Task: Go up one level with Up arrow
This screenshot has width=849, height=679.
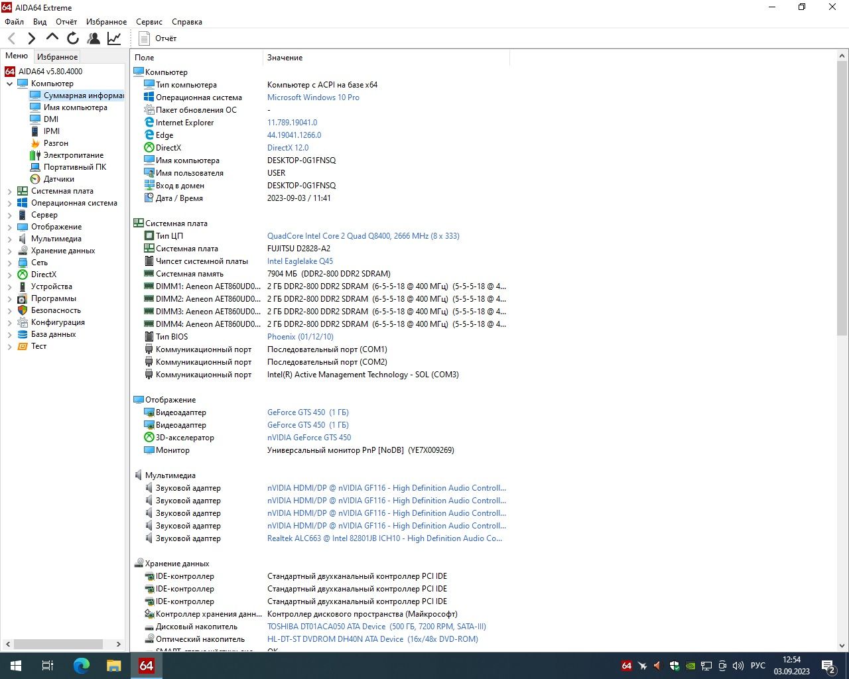Action: 52,38
